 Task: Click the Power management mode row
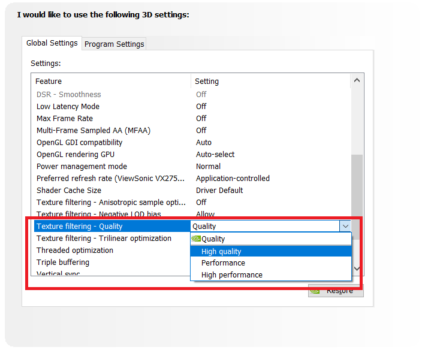[x=82, y=166]
